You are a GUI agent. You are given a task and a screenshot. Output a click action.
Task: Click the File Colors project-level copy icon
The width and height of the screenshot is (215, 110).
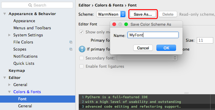(71, 42)
